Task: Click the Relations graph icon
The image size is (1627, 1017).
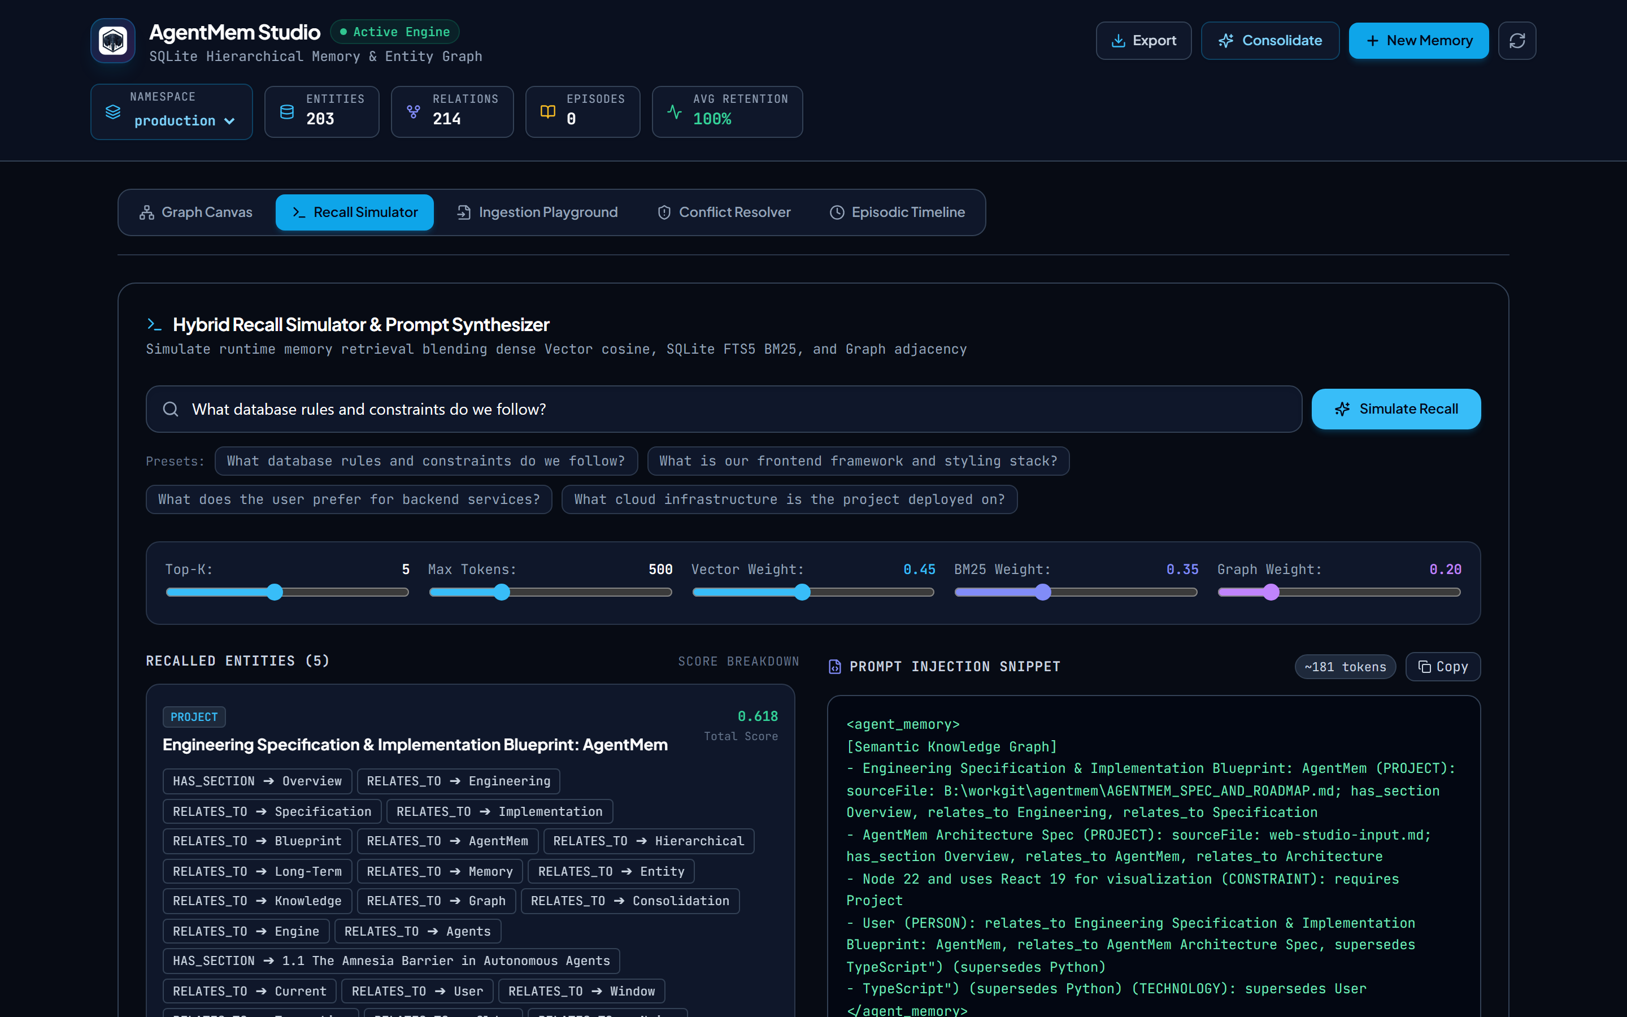Action: pos(414,112)
